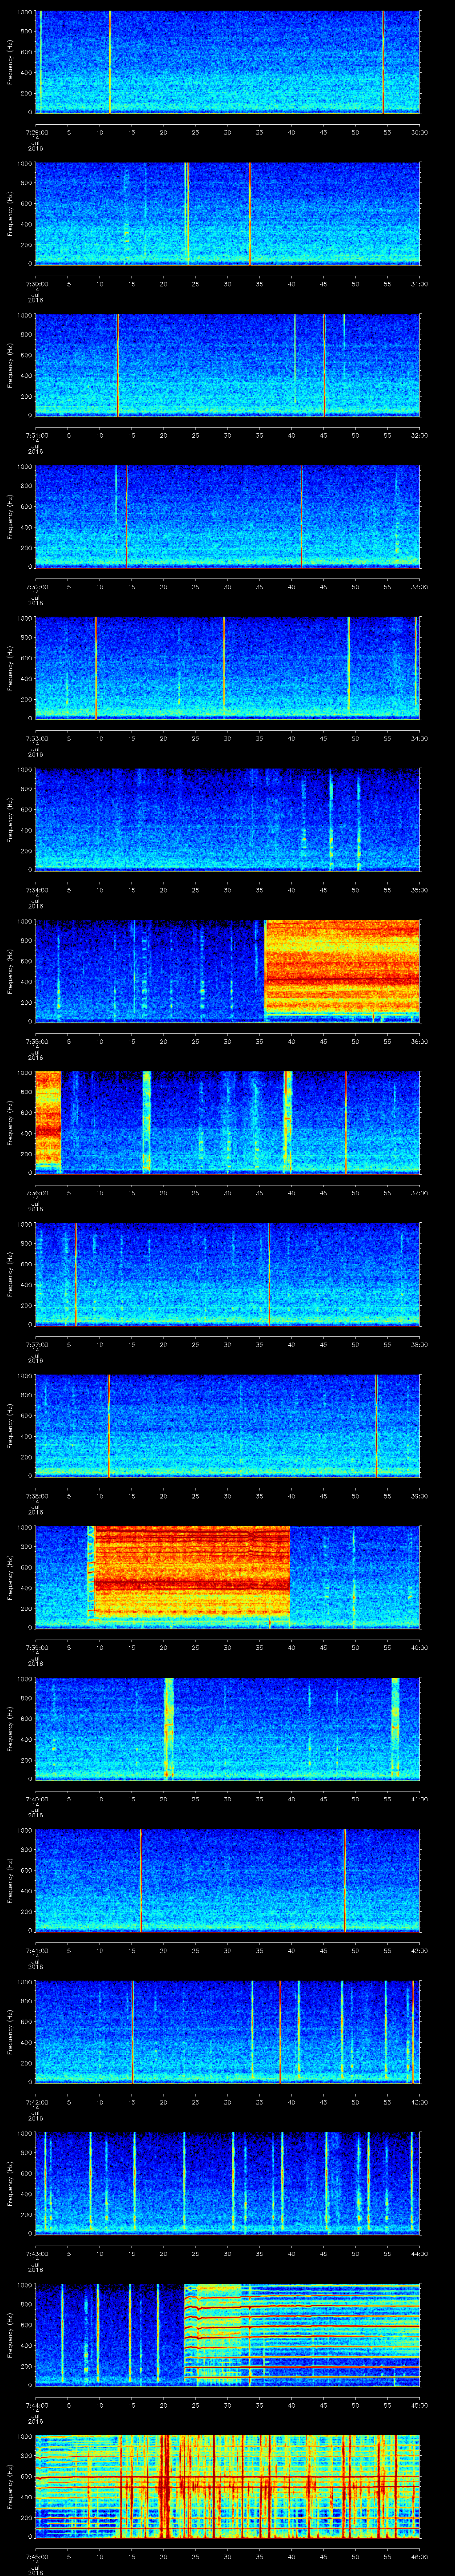
Task: Click the red spike near 48 s in the 7:41:00 spectrogram
Action: (344, 1880)
